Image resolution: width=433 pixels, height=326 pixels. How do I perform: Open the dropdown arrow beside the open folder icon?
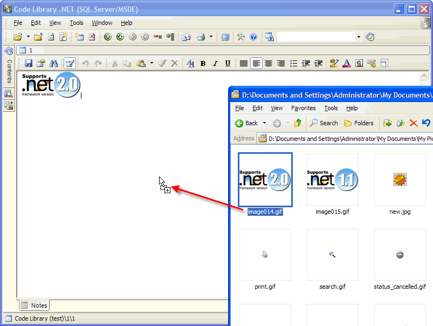(28, 37)
